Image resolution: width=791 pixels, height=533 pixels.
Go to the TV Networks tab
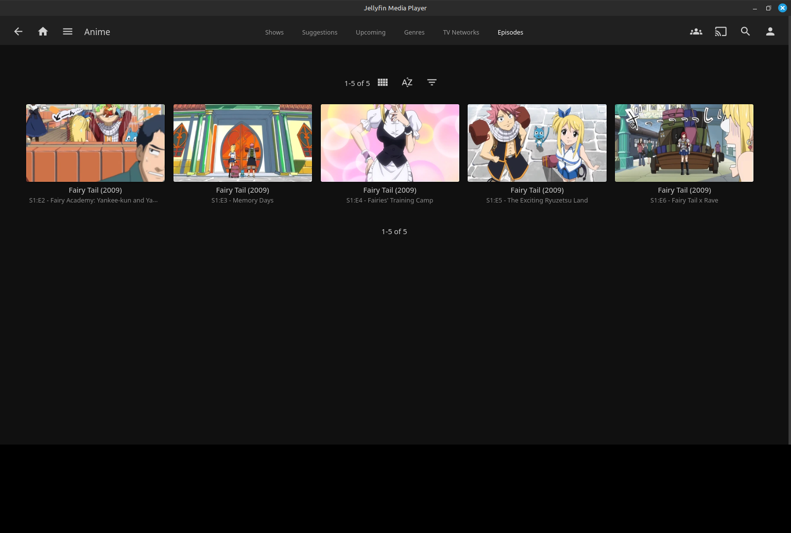coord(461,33)
